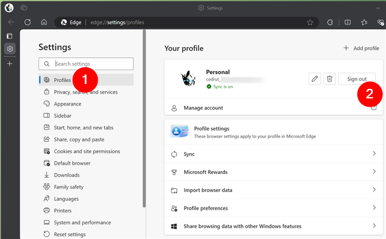386x239 pixels.
Task: Select Profiles in settings menu
Action: [x=86, y=80]
